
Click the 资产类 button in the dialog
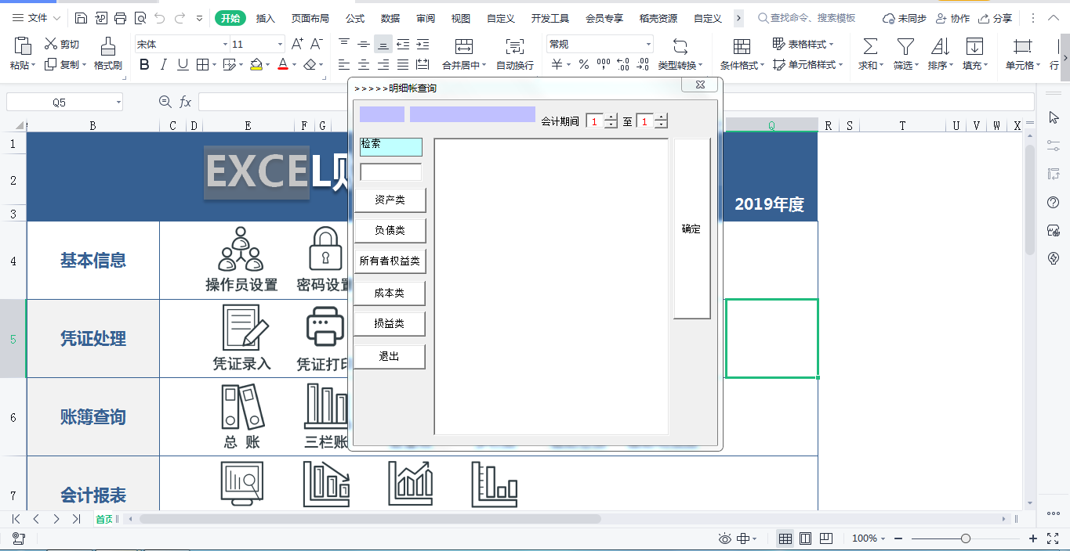[390, 200]
